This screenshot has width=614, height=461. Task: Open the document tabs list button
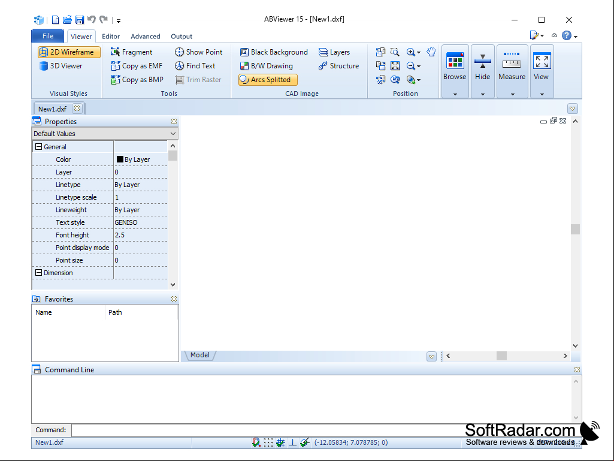[573, 109]
